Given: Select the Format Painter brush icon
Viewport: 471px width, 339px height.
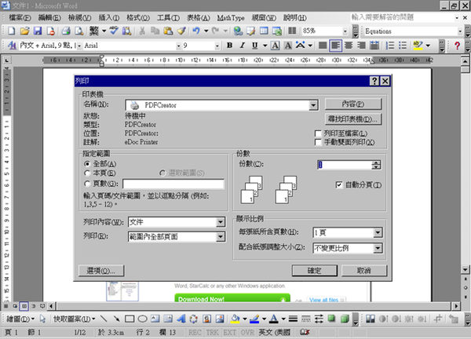Looking at the screenshot, I should coord(181,31).
